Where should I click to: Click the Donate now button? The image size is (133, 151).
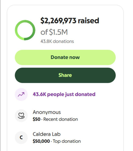pos(65,57)
